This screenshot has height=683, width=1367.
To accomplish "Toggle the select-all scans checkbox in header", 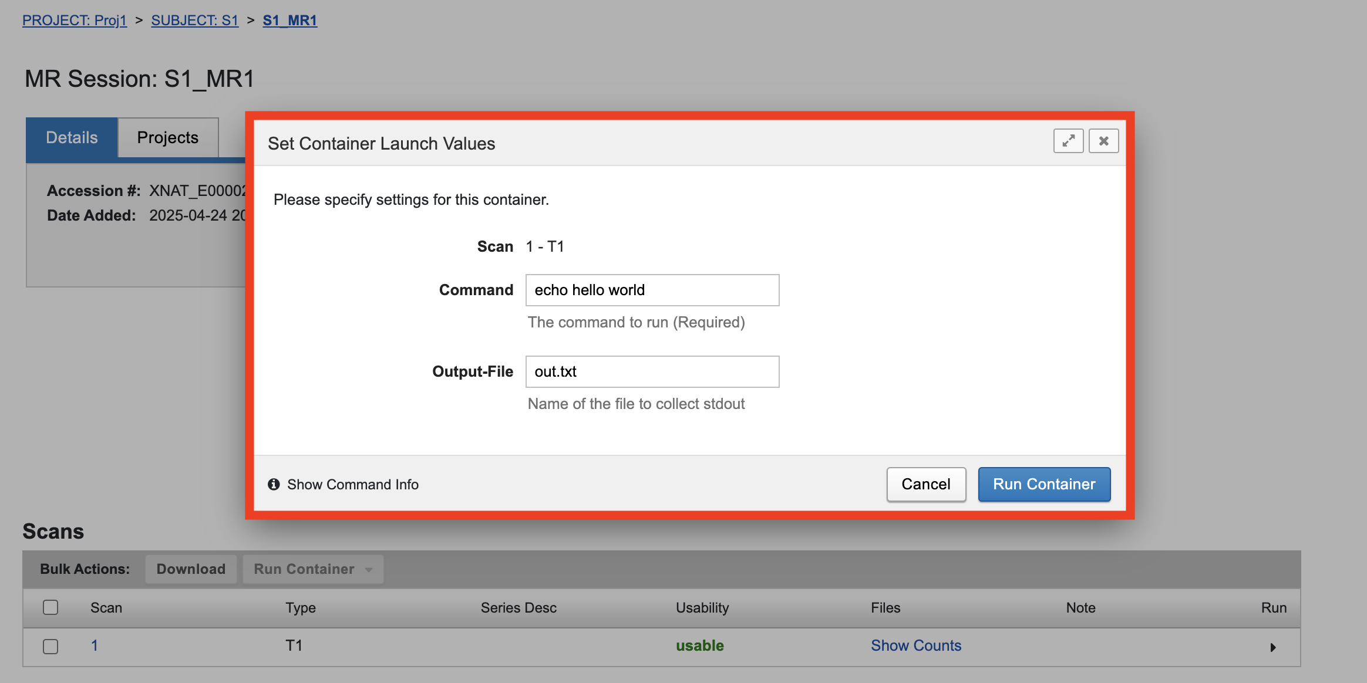I will pyautogui.click(x=50, y=607).
